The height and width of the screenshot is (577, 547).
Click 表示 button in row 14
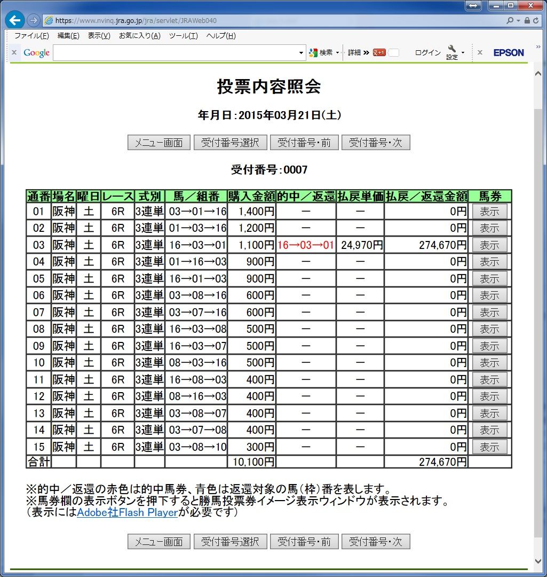click(490, 430)
